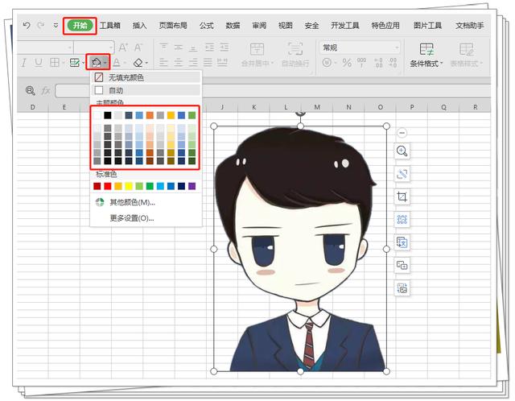Image resolution: width=515 pixels, height=401 pixels.
Task: Expand the eraser clear dropdown arrow
Action: tap(146, 63)
